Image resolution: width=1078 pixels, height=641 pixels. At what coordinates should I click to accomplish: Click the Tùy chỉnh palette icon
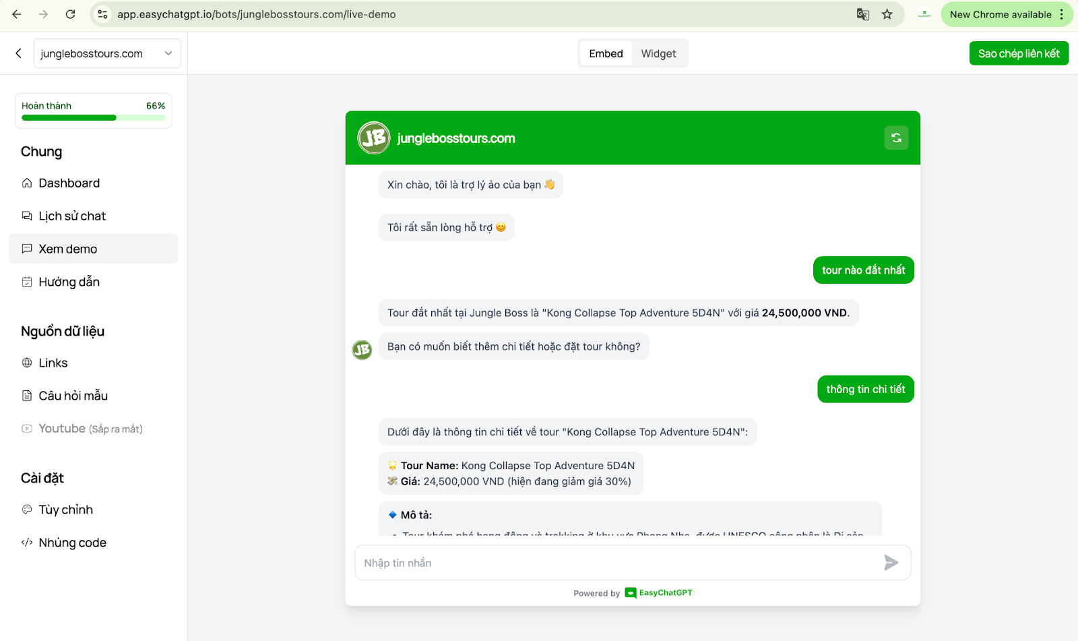tap(27, 510)
